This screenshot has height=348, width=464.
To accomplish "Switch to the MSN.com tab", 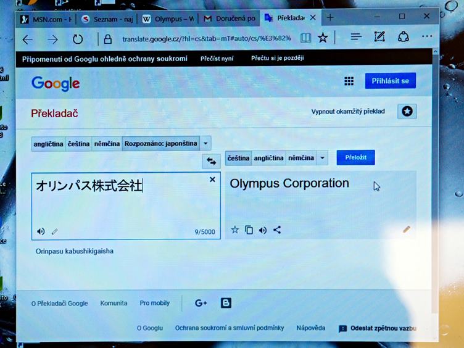I will tap(45, 19).
